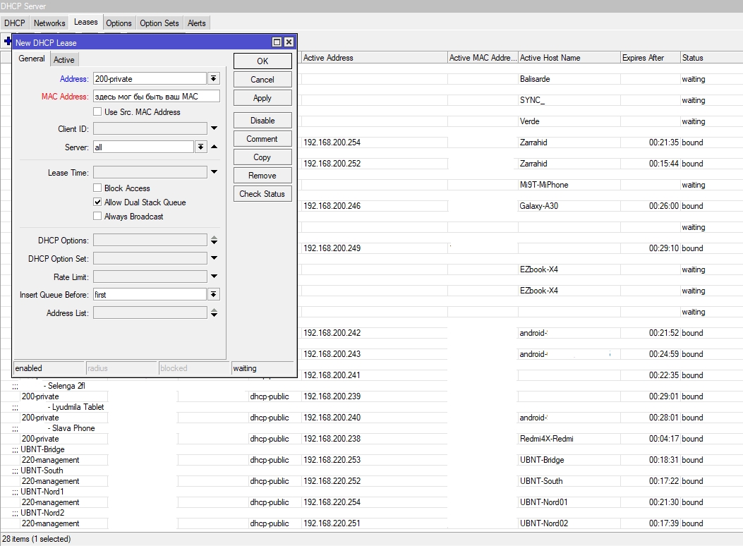The height and width of the screenshot is (546, 743).
Task: Click the MAC Address input field
Action: point(157,96)
